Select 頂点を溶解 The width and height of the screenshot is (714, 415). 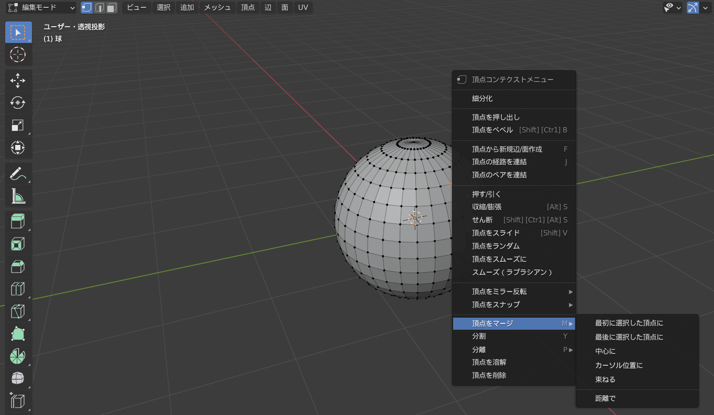pos(514,362)
